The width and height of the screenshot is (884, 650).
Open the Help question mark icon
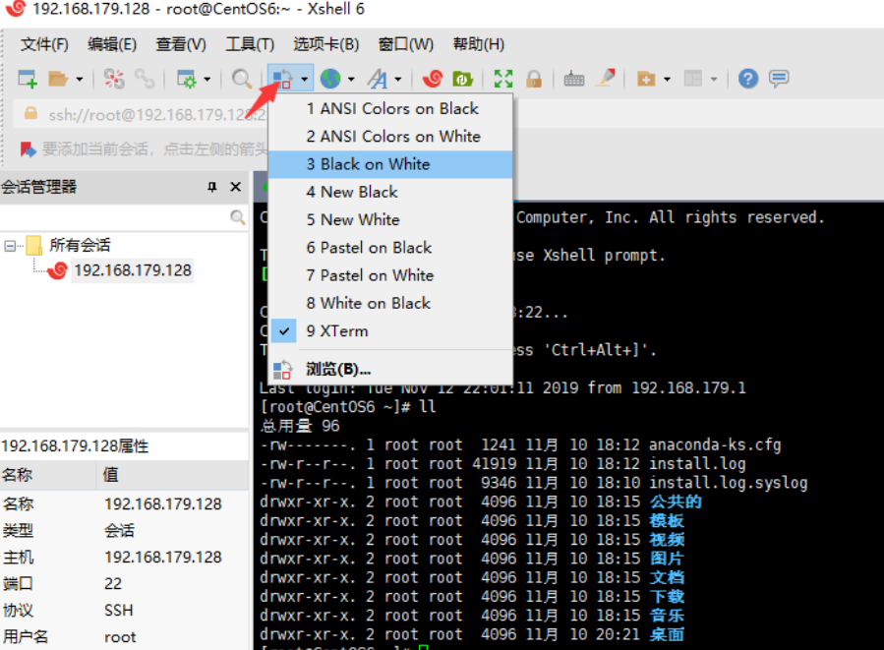tap(748, 79)
